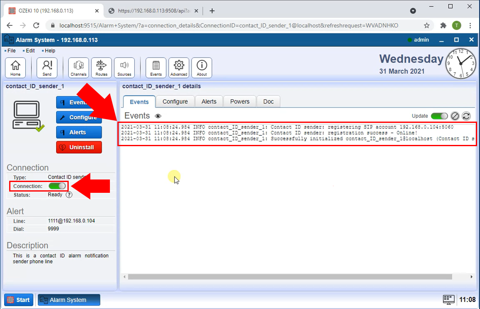
Task: Open the Edit menu
Action: tap(30, 50)
